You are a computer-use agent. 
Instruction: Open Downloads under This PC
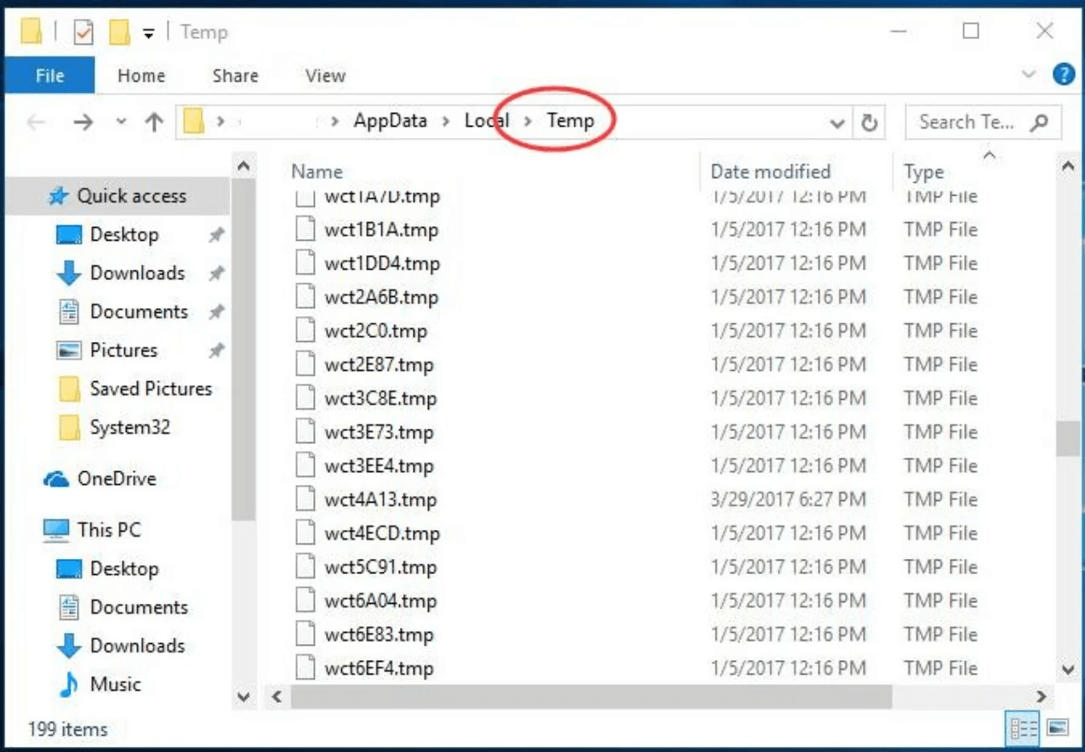click(x=137, y=646)
